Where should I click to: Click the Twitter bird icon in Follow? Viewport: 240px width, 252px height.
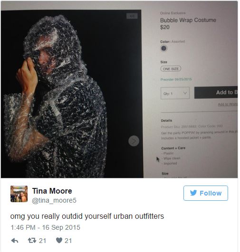[x=193, y=193]
